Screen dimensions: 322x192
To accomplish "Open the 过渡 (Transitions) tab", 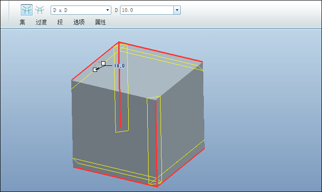I will point(41,22).
